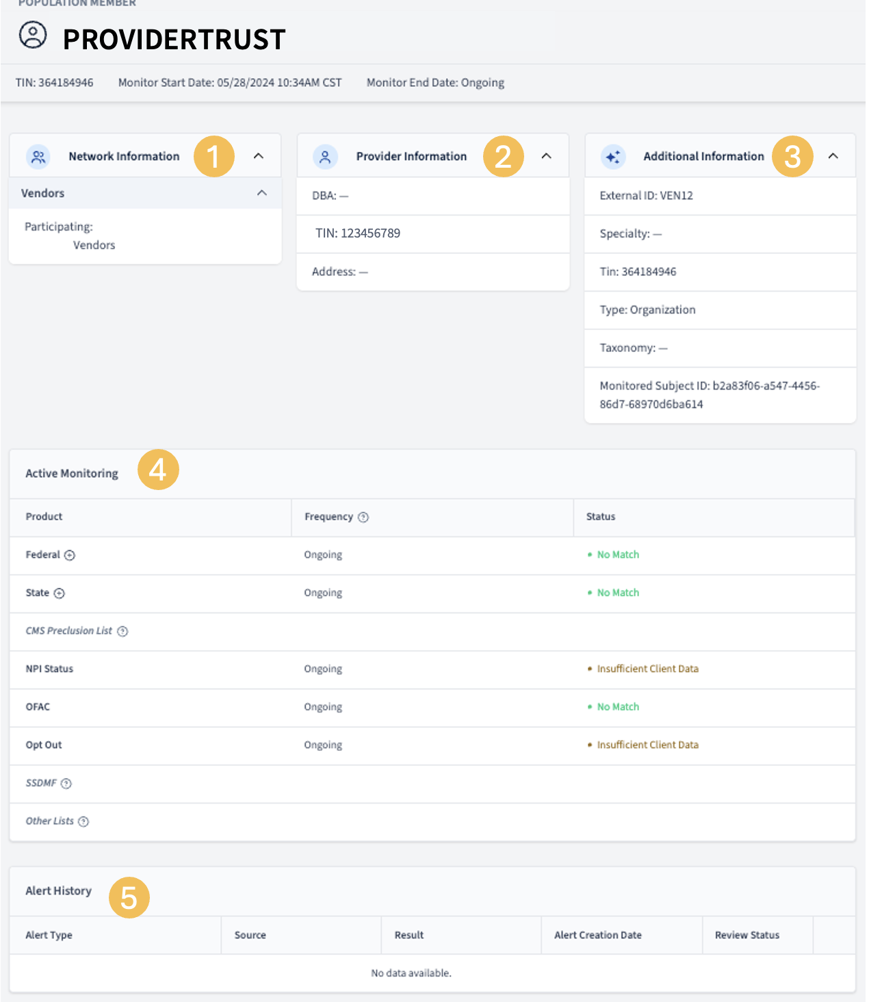Click Opt Out Insufficient Client Data status
The image size is (869, 1002).
(643, 745)
